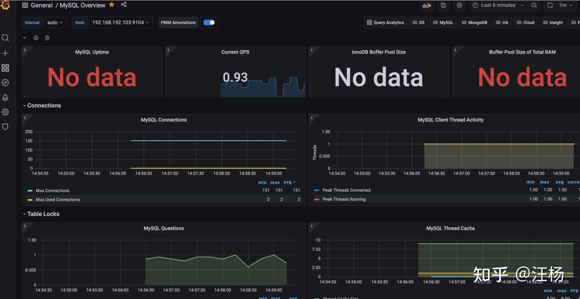Open the Server Admin shield icon
This screenshot has width=580, height=299.
coord(5,126)
